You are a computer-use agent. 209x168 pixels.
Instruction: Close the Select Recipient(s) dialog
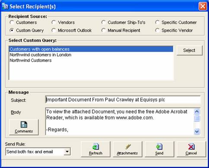point(203,6)
